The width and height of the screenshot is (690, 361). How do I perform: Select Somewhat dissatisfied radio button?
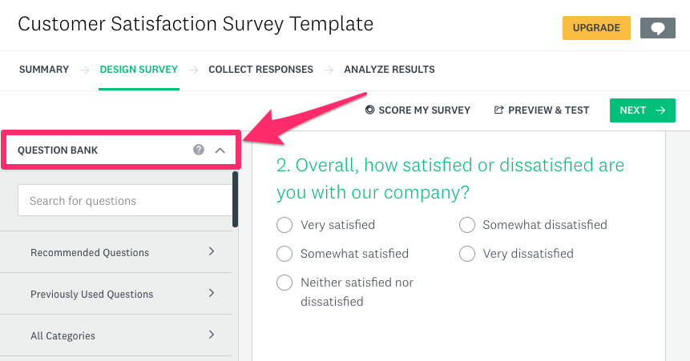pyautogui.click(x=467, y=225)
